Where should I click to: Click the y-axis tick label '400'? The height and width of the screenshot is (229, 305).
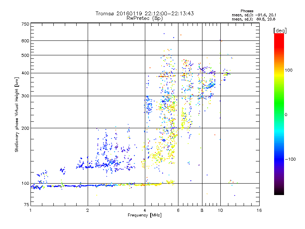click(25, 73)
